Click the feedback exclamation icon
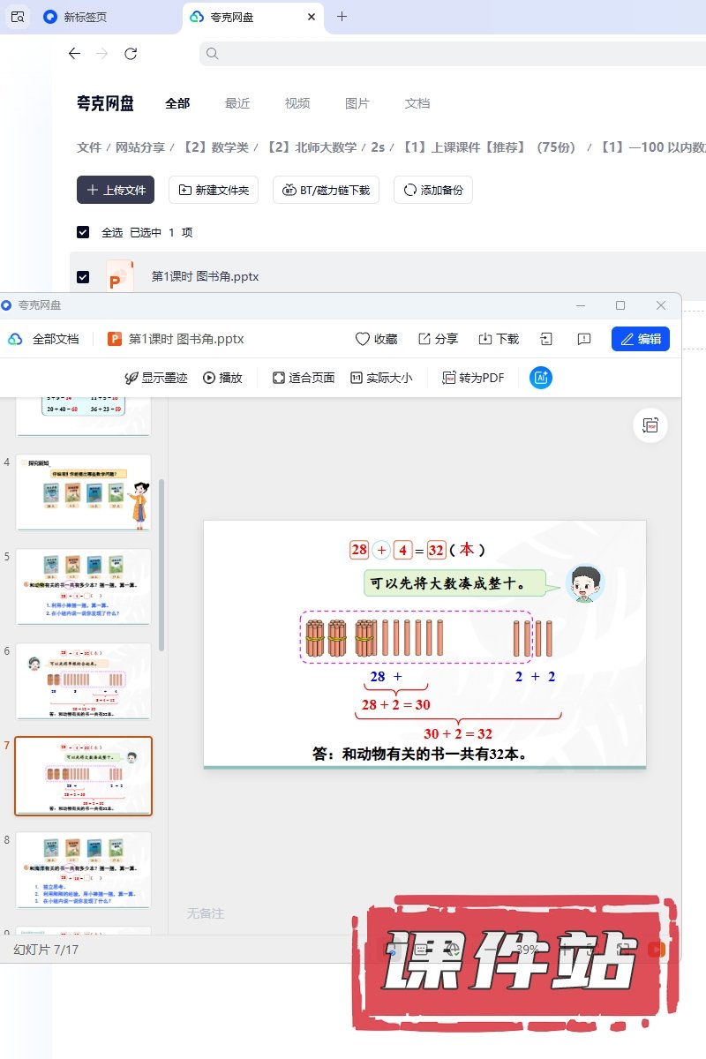The height and width of the screenshot is (1059, 706). pyautogui.click(x=583, y=339)
